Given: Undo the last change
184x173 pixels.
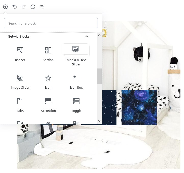Looking at the screenshot, I should click(x=15, y=7).
